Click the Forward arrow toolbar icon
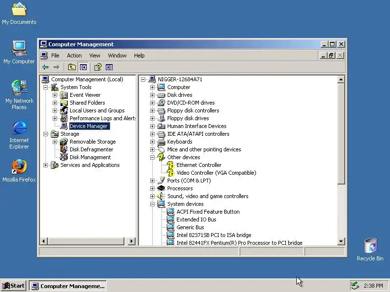 pos(57,67)
